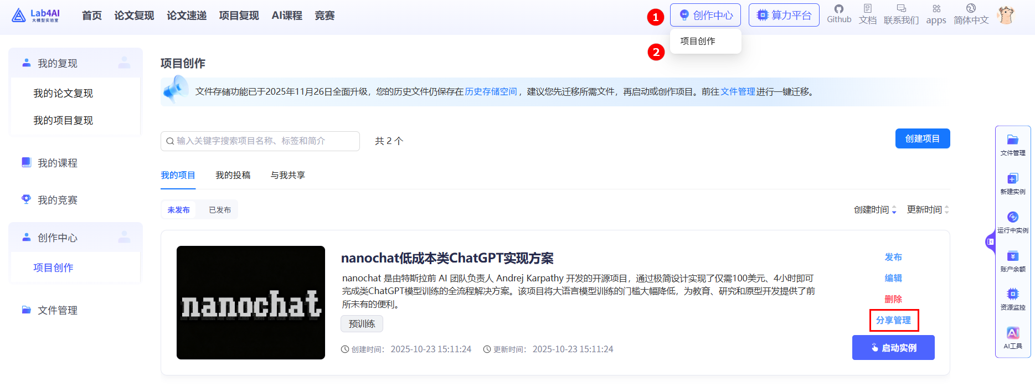
Task: Show 已发布 projects
Action: (220, 210)
